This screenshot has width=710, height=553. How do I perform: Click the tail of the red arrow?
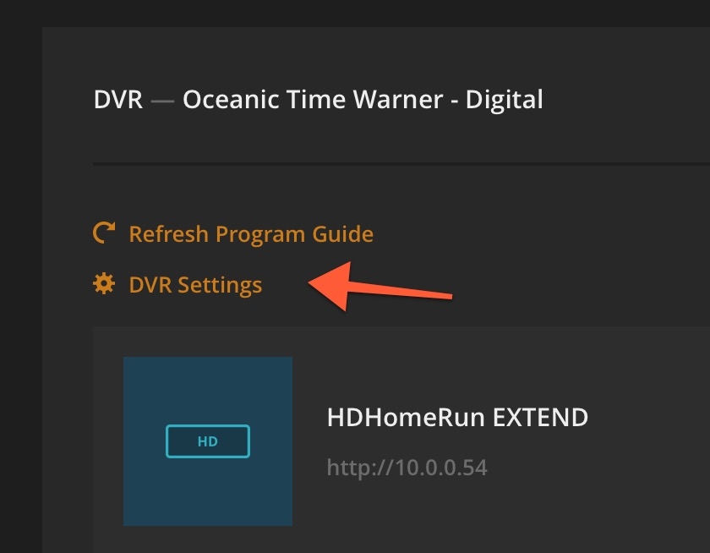[446, 296]
